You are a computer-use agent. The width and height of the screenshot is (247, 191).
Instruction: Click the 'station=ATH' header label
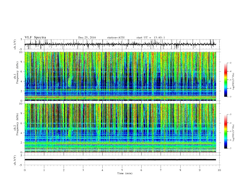(116, 37)
